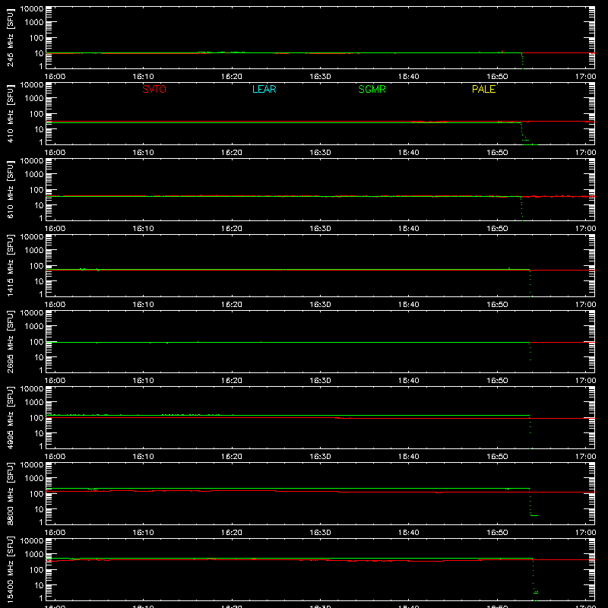The height and width of the screenshot is (608, 608).
Task: Click 17:00 time label under 1415 MHz panel
Action: point(585,305)
